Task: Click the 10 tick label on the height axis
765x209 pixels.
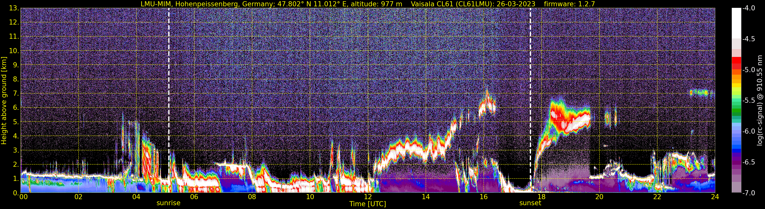Action: coord(14,51)
